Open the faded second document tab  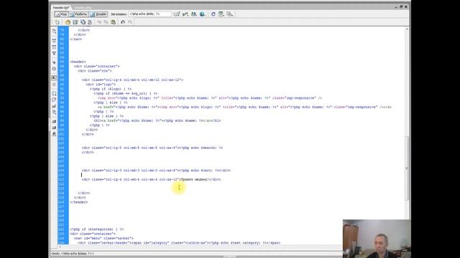coord(83,8)
